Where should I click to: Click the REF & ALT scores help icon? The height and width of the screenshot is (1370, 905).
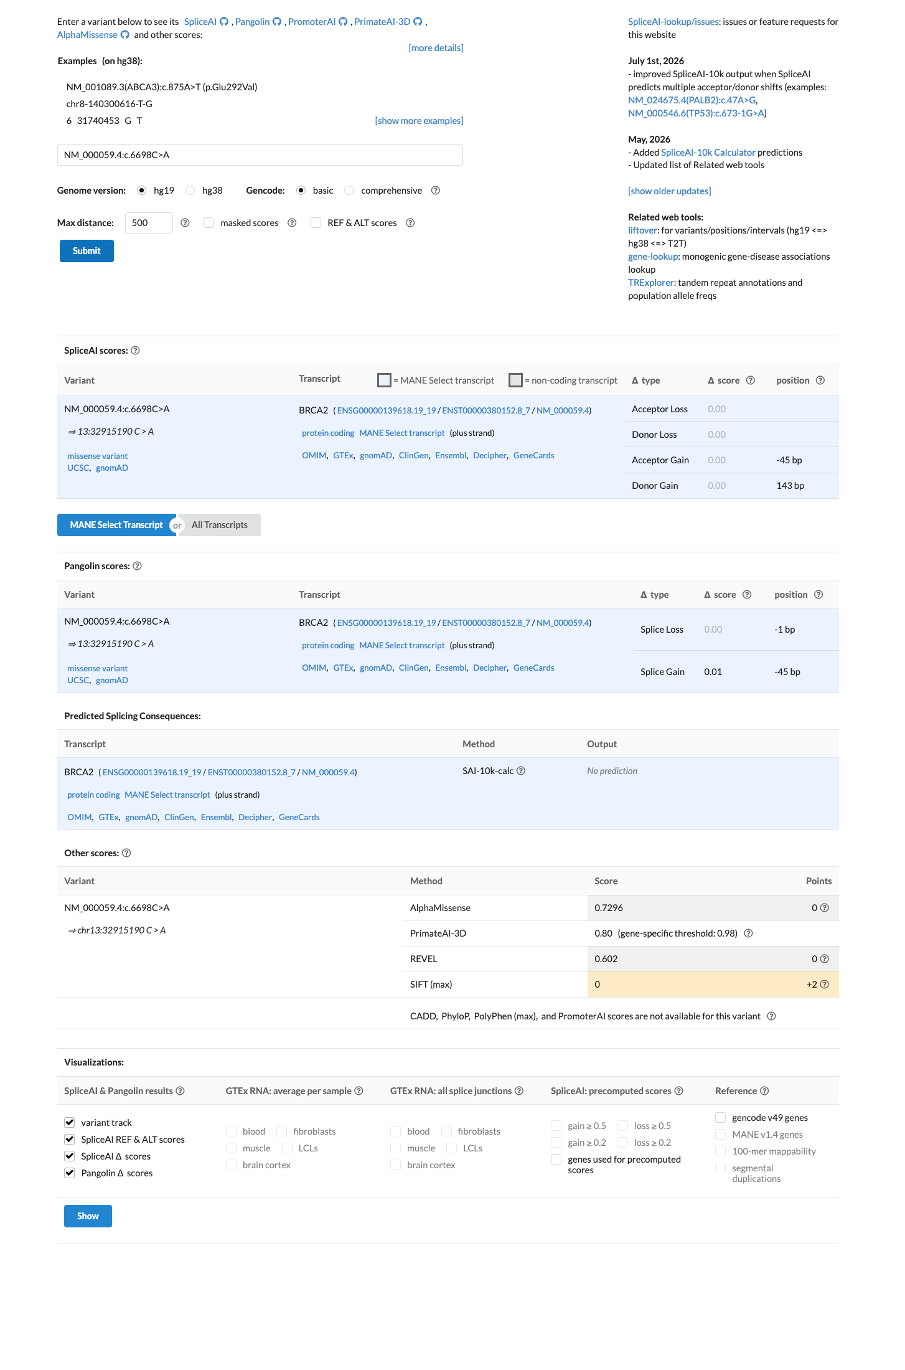click(x=410, y=223)
